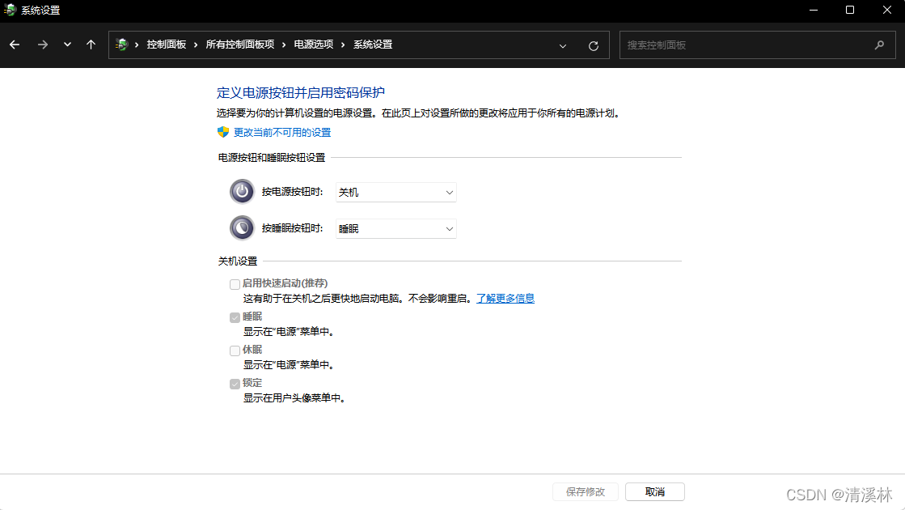Minimize the 系统设置 window
The image size is (905, 510).
pos(814,10)
